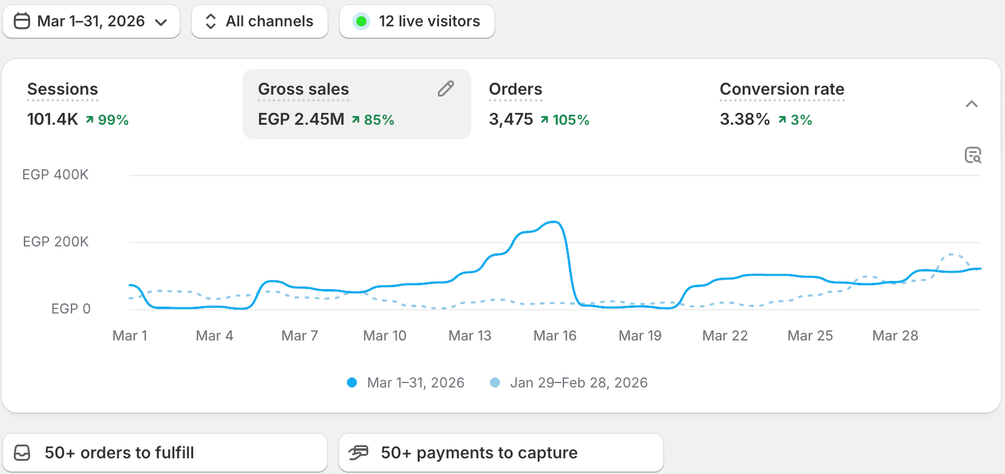Click the up-down selector icon for channels
1005x474 pixels.
point(211,21)
